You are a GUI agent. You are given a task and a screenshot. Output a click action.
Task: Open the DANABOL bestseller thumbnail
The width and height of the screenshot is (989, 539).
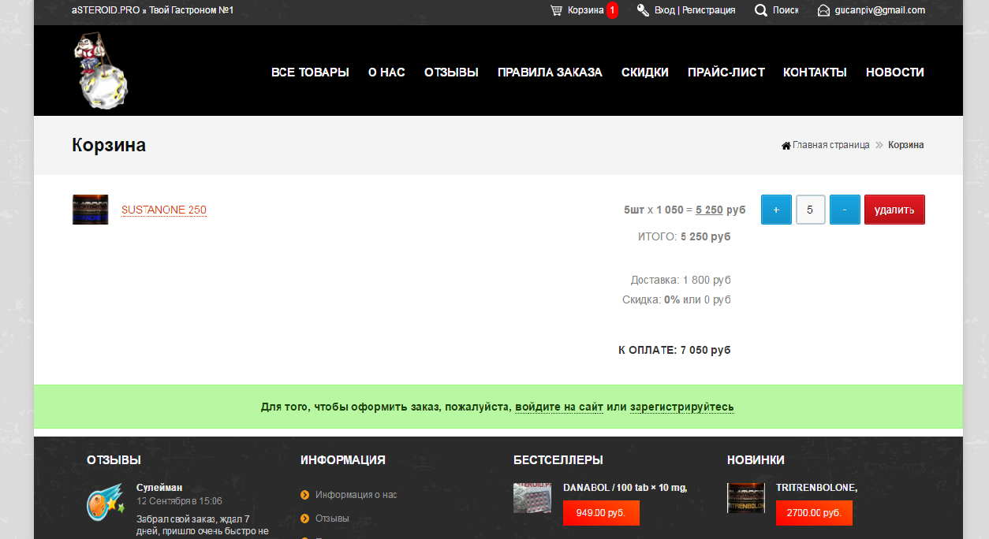532,498
